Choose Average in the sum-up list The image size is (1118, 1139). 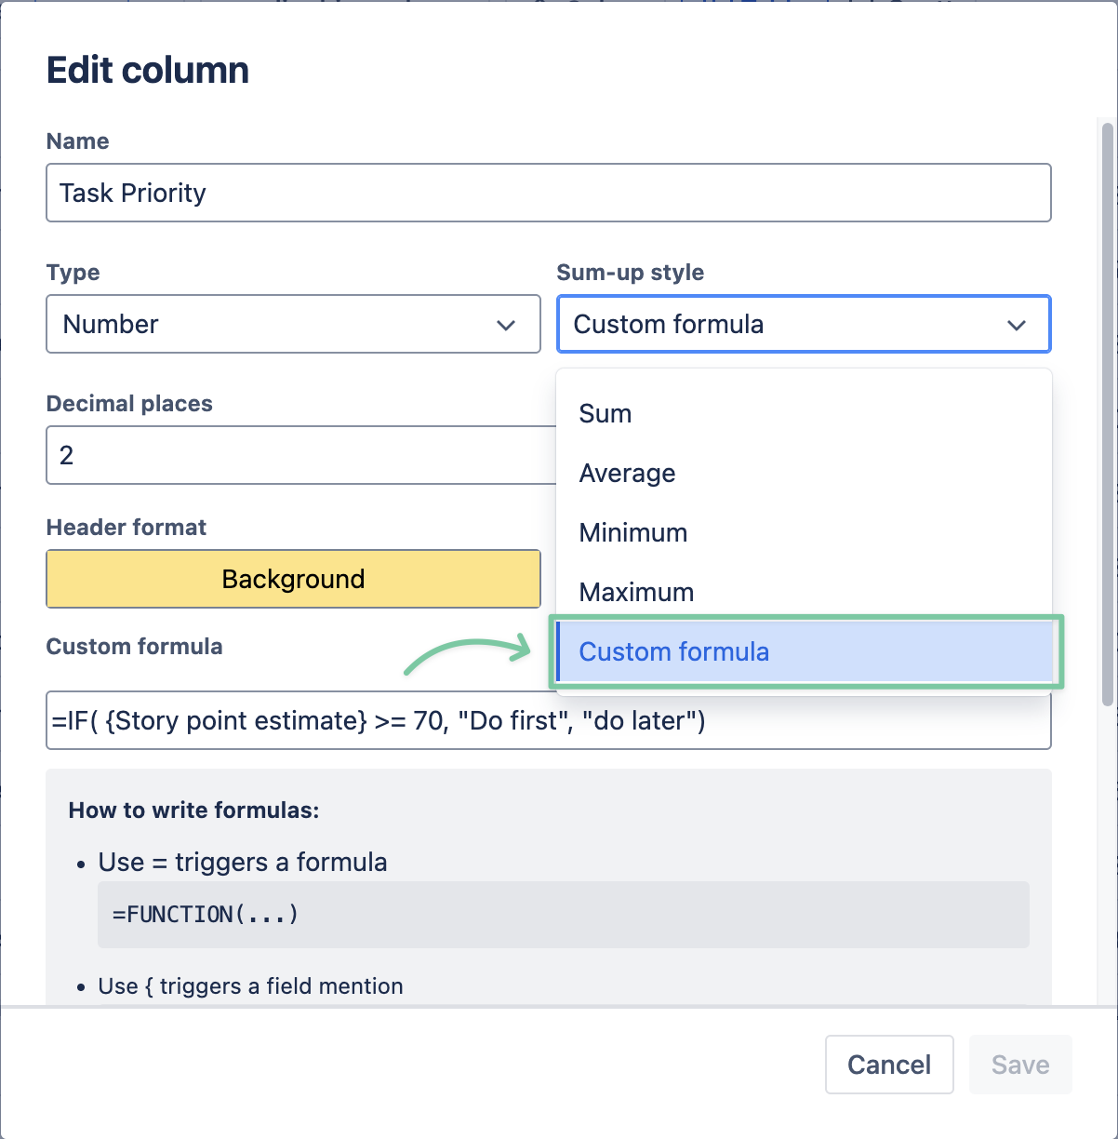628,473
